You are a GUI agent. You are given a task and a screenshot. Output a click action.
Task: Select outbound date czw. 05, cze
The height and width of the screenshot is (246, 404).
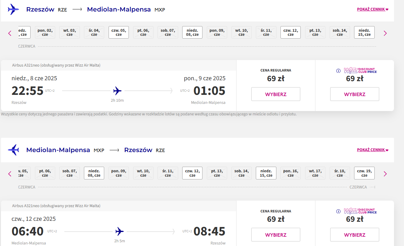[x=119, y=32]
